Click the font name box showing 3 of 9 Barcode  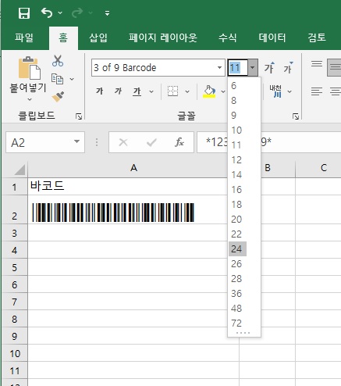pos(154,68)
